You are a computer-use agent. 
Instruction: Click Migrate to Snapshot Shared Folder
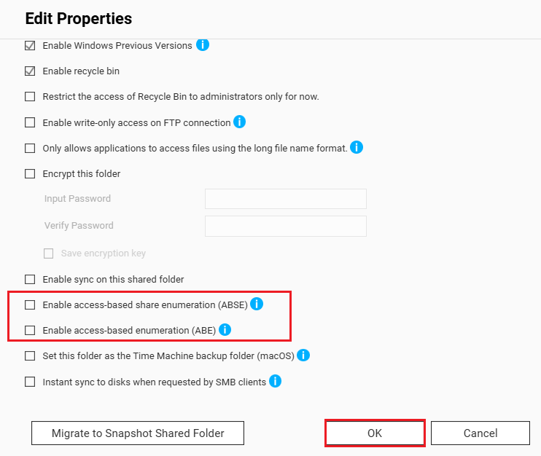click(138, 433)
